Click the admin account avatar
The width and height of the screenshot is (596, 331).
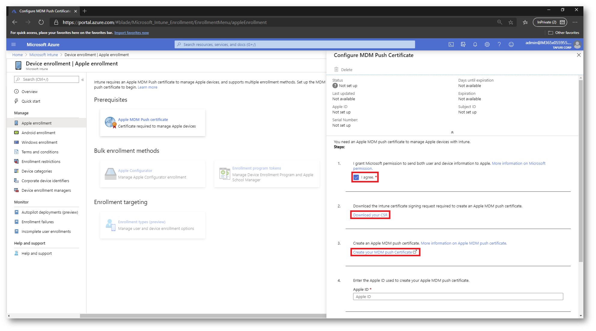coord(577,45)
